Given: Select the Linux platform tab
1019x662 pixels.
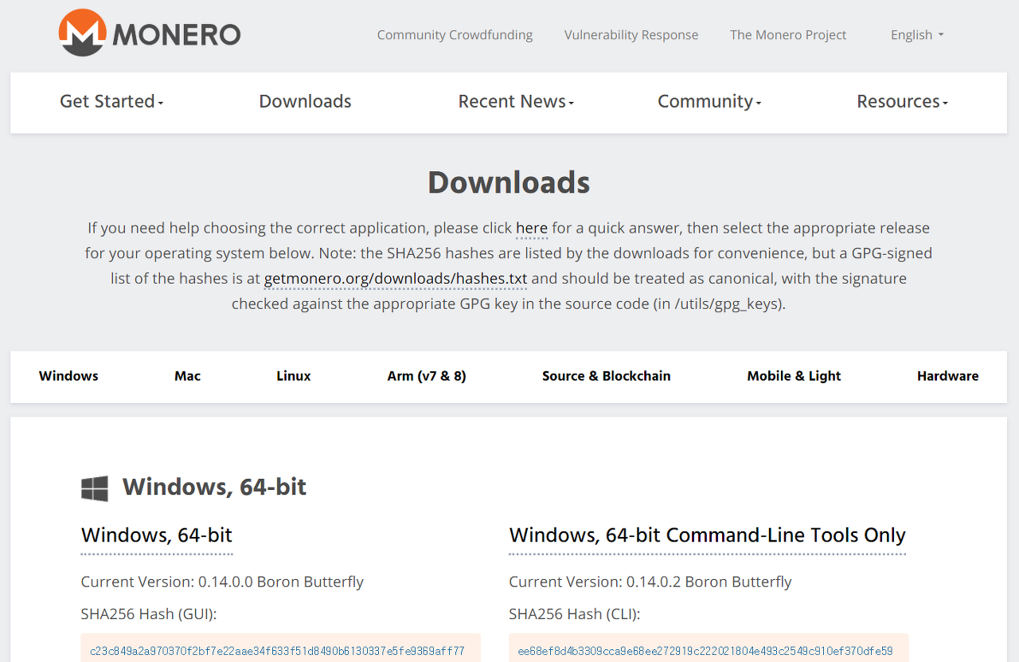Looking at the screenshot, I should click(294, 376).
